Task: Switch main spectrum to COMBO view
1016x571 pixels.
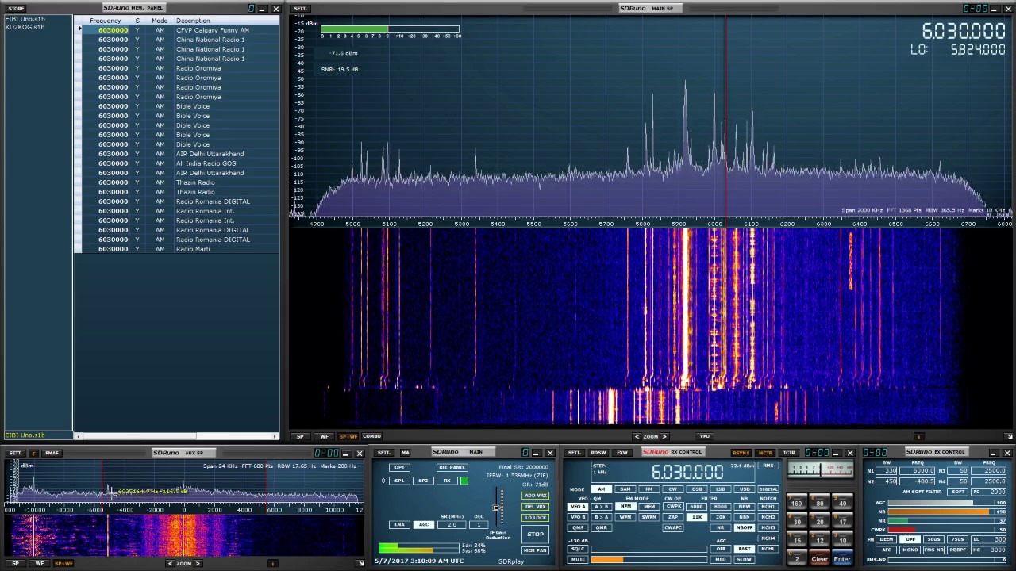Action: [x=371, y=436]
